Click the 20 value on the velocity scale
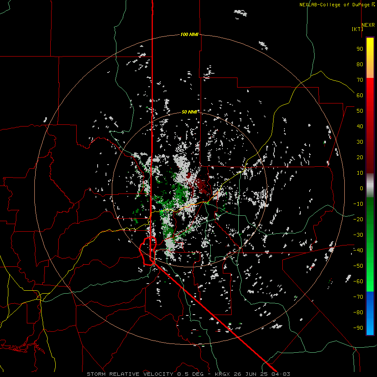 point(360,158)
